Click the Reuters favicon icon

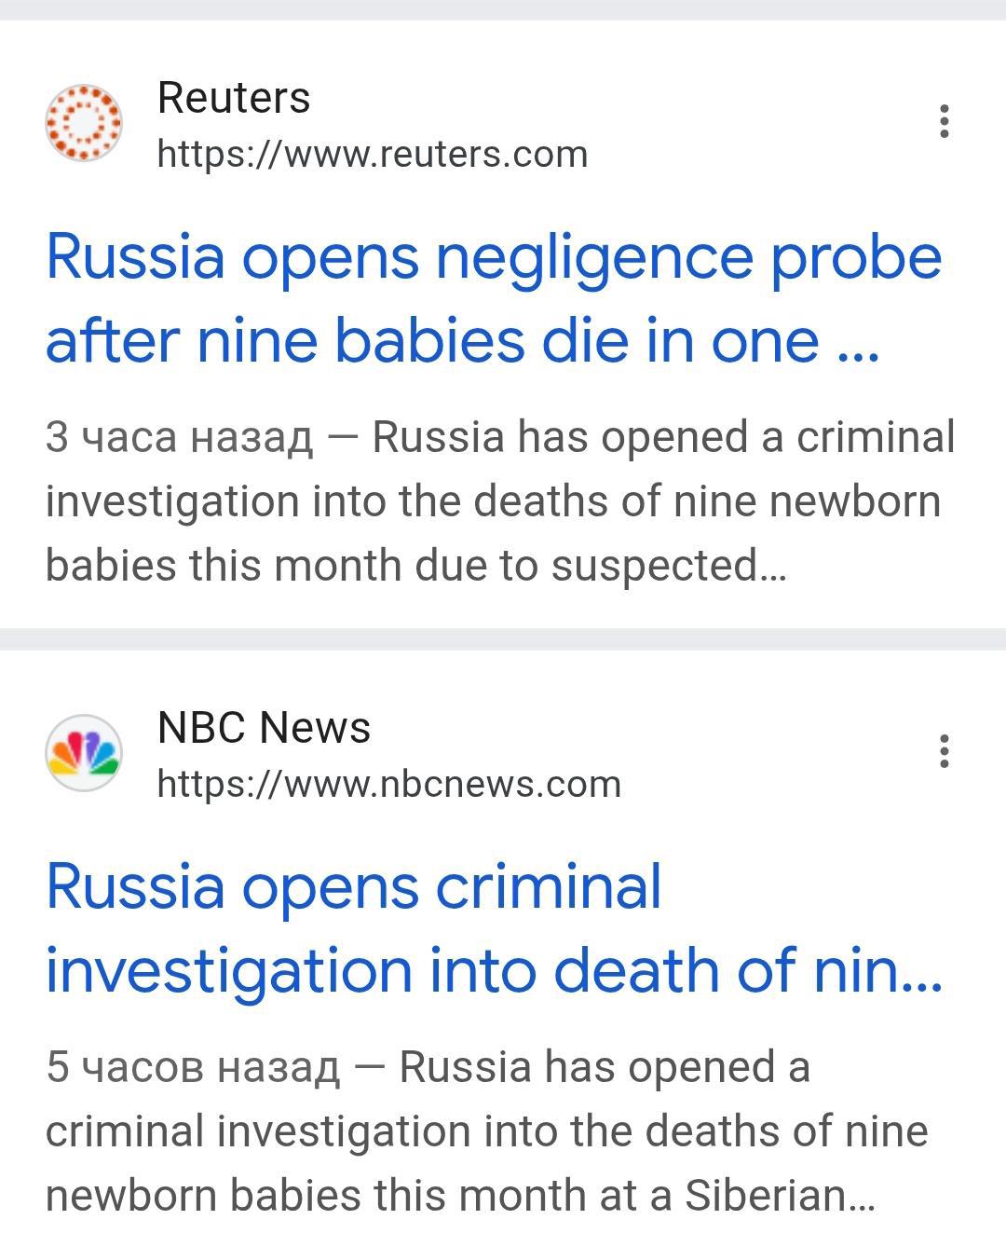tap(84, 123)
